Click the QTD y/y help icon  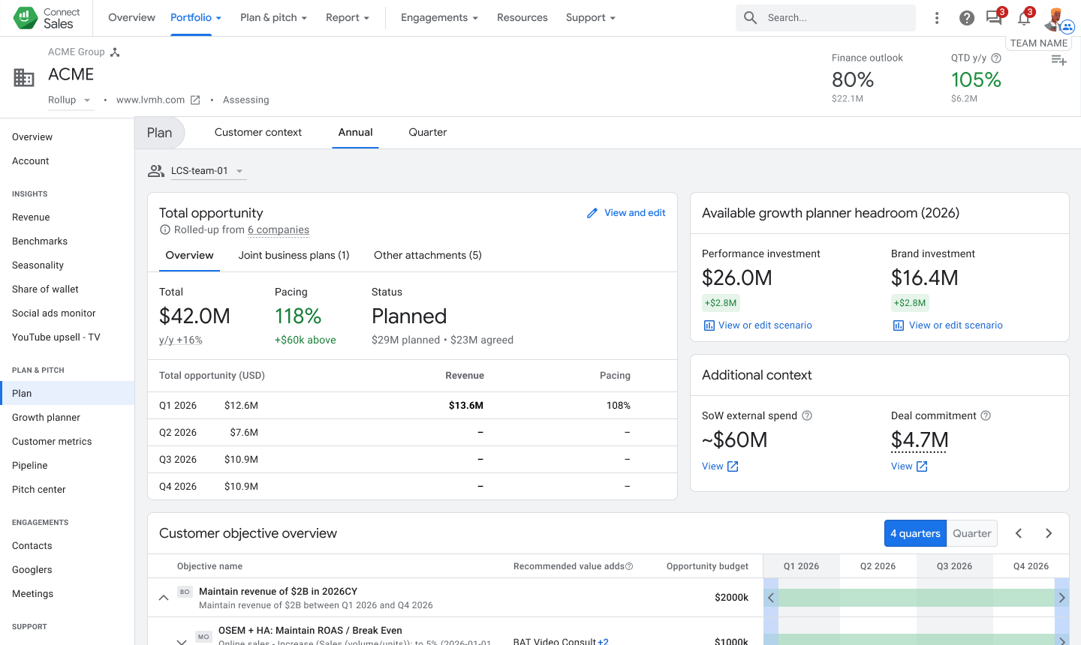pos(996,58)
